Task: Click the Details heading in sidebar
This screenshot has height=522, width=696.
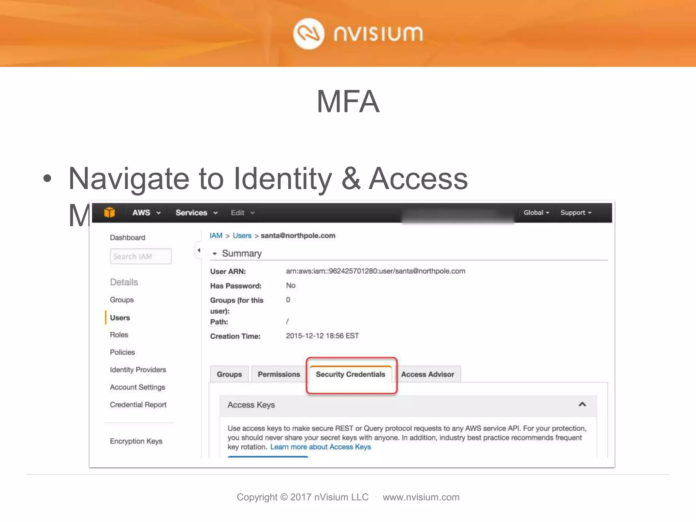Action: pyautogui.click(x=124, y=282)
